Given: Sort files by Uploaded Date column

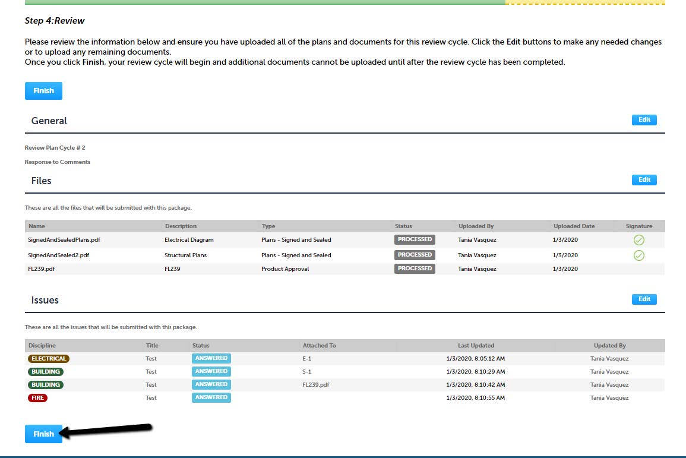Looking at the screenshot, I should (x=574, y=226).
